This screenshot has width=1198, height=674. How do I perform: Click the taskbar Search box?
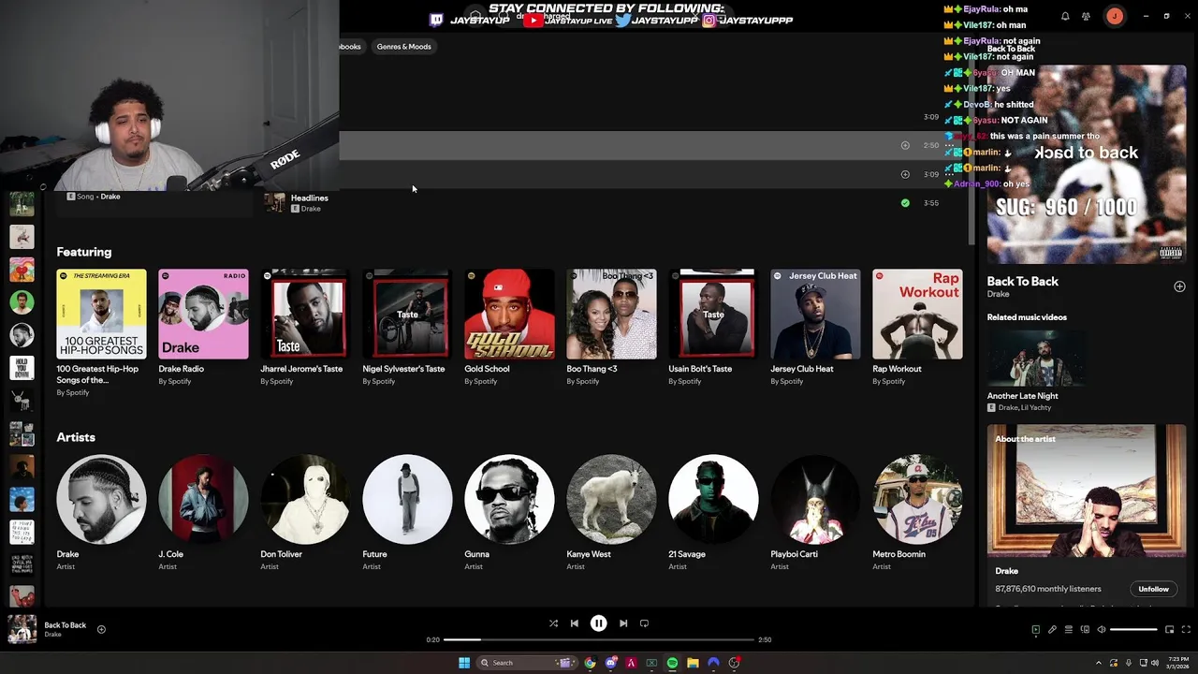point(526,663)
